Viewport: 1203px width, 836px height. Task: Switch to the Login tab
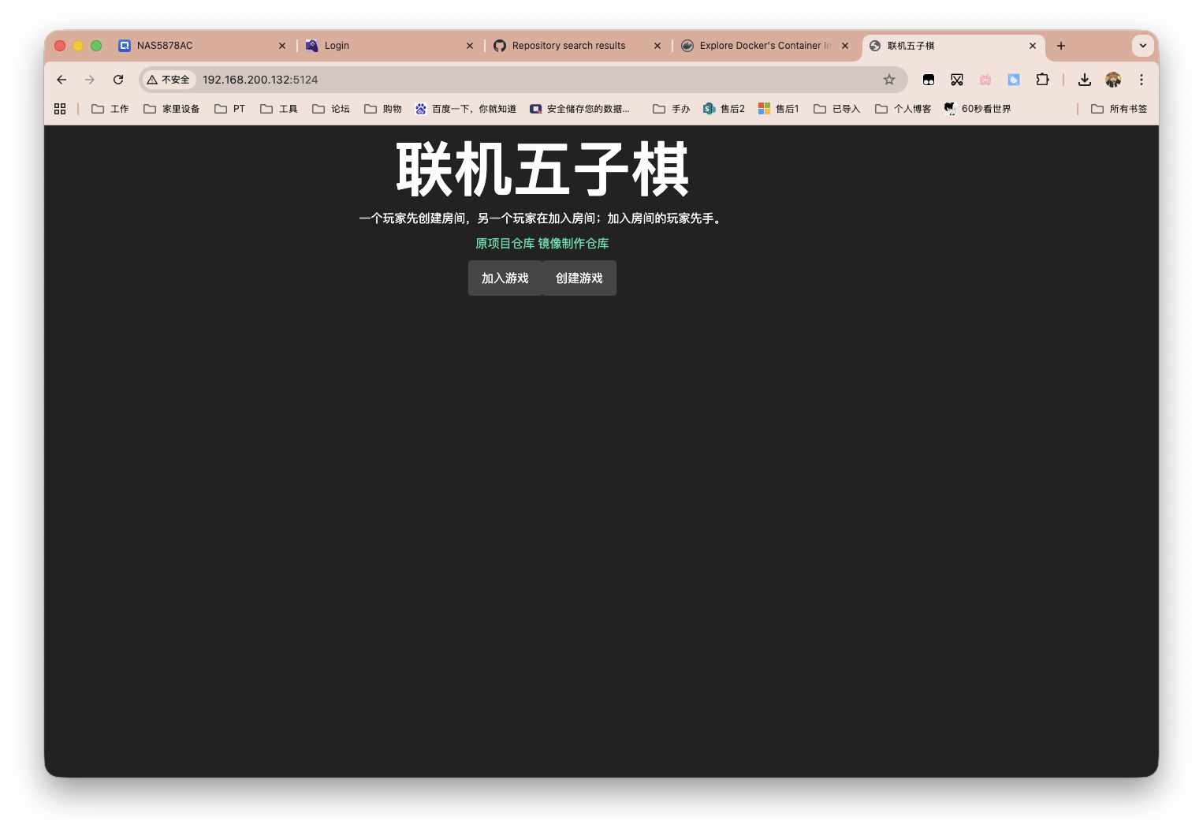point(337,46)
